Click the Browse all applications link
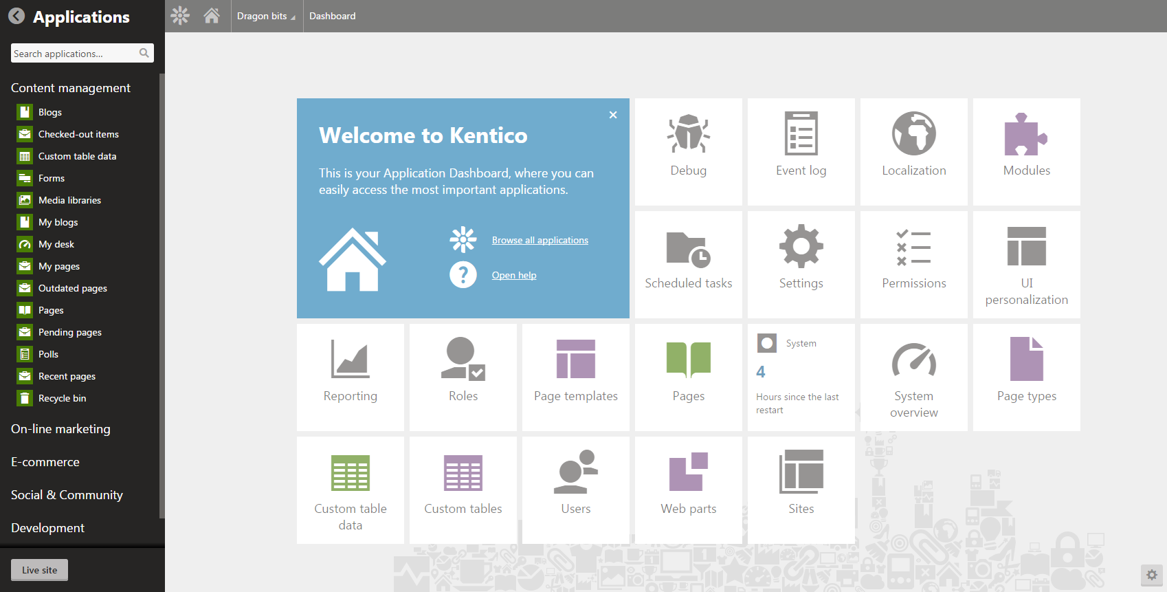The image size is (1167, 592). click(x=540, y=240)
